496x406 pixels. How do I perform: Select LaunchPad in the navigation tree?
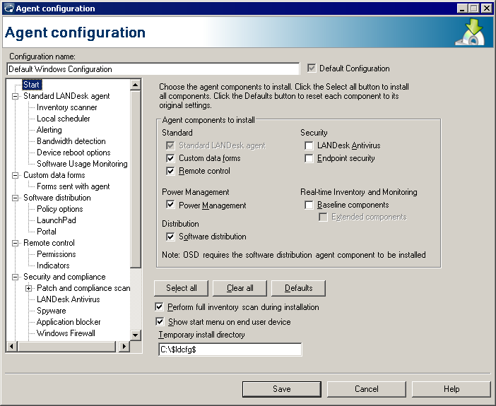click(56, 220)
